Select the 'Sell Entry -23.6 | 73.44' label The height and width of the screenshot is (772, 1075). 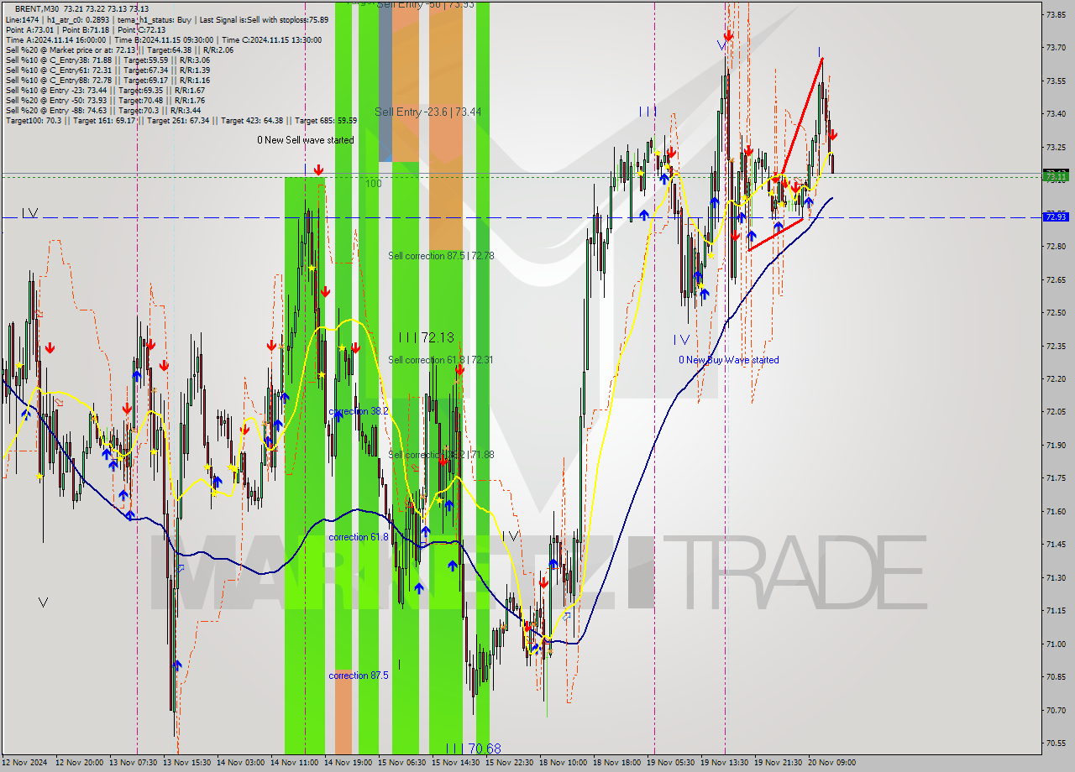[427, 112]
